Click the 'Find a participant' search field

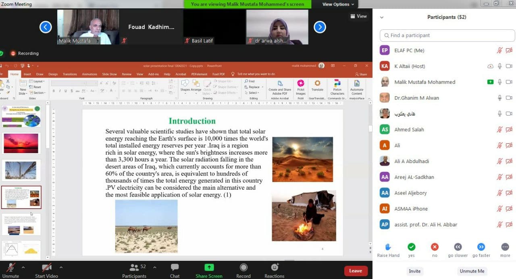447,35
